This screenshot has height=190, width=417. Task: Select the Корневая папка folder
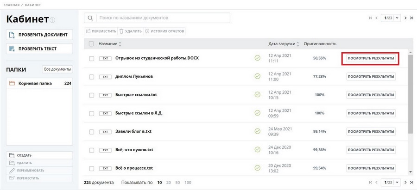coord(39,83)
